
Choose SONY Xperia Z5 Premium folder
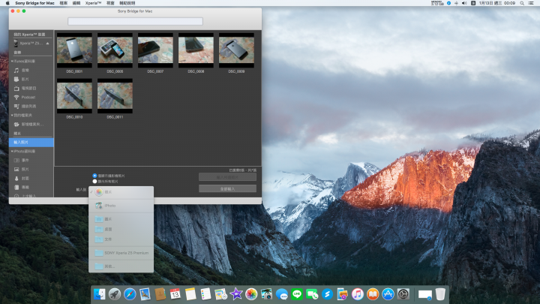pos(121,253)
